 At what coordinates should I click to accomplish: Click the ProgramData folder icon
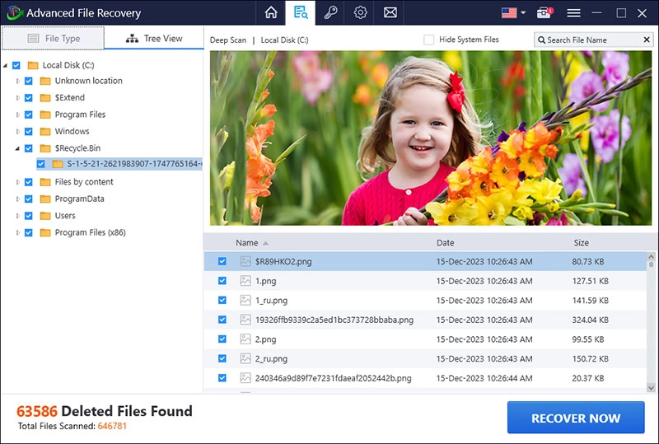(45, 199)
